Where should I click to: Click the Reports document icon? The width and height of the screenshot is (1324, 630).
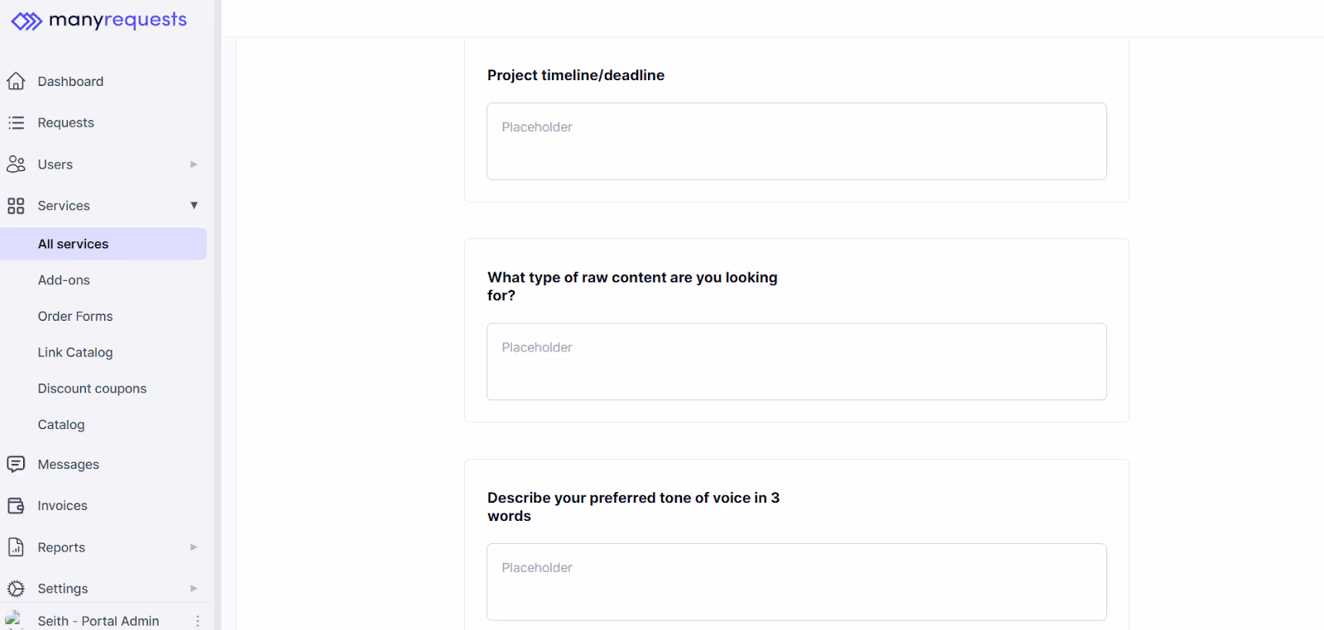[16, 546]
